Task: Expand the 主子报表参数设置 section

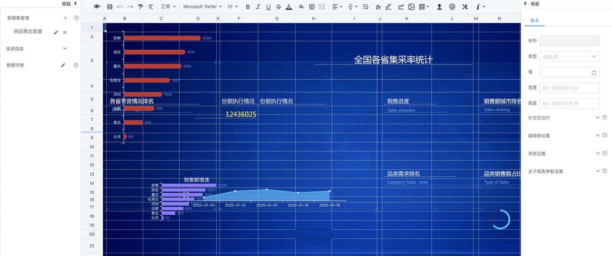Action: tap(598, 171)
